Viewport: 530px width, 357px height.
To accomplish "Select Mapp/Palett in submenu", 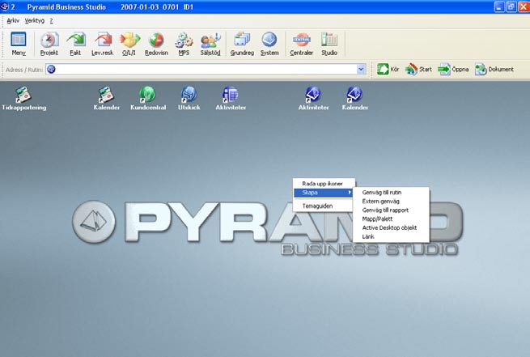I will pyautogui.click(x=391, y=219).
